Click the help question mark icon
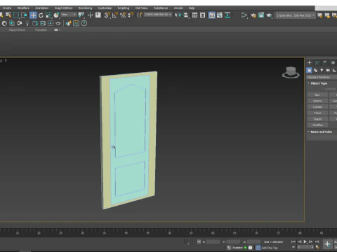Viewport: 337px width, 252px height. pos(84,23)
